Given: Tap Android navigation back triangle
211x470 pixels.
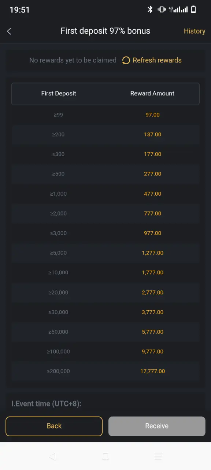Looking at the screenshot, I should pos(52,456).
